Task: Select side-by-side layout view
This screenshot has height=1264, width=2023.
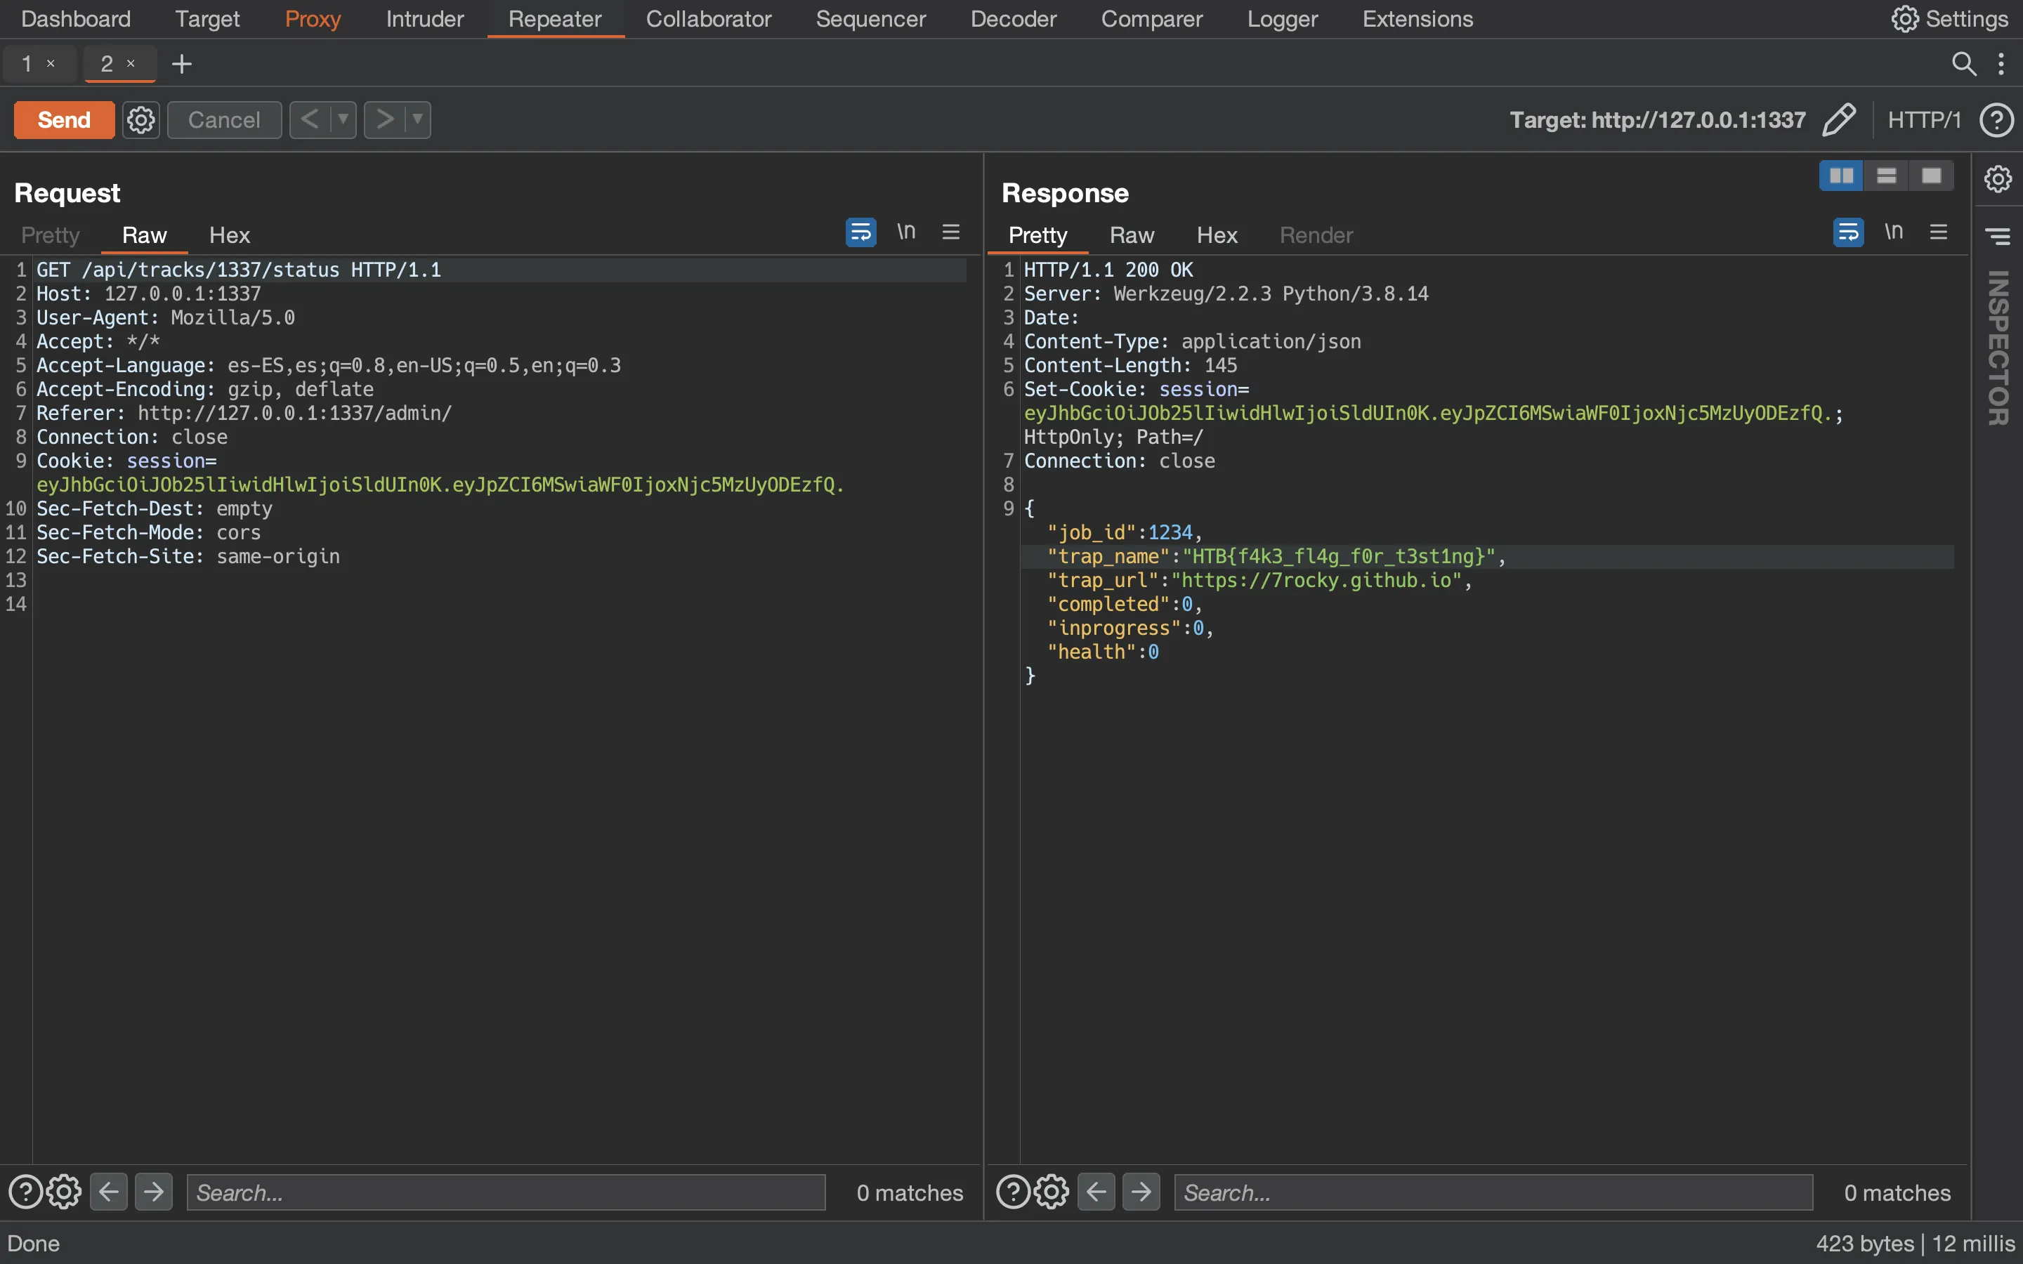Action: (1841, 176)
